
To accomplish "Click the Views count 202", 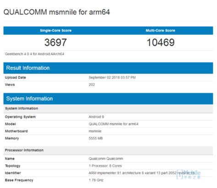I will 92,85.
